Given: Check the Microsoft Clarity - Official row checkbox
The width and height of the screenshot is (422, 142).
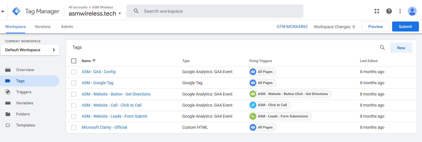Looking at the screenshot, I should click(x=74, y=127).
